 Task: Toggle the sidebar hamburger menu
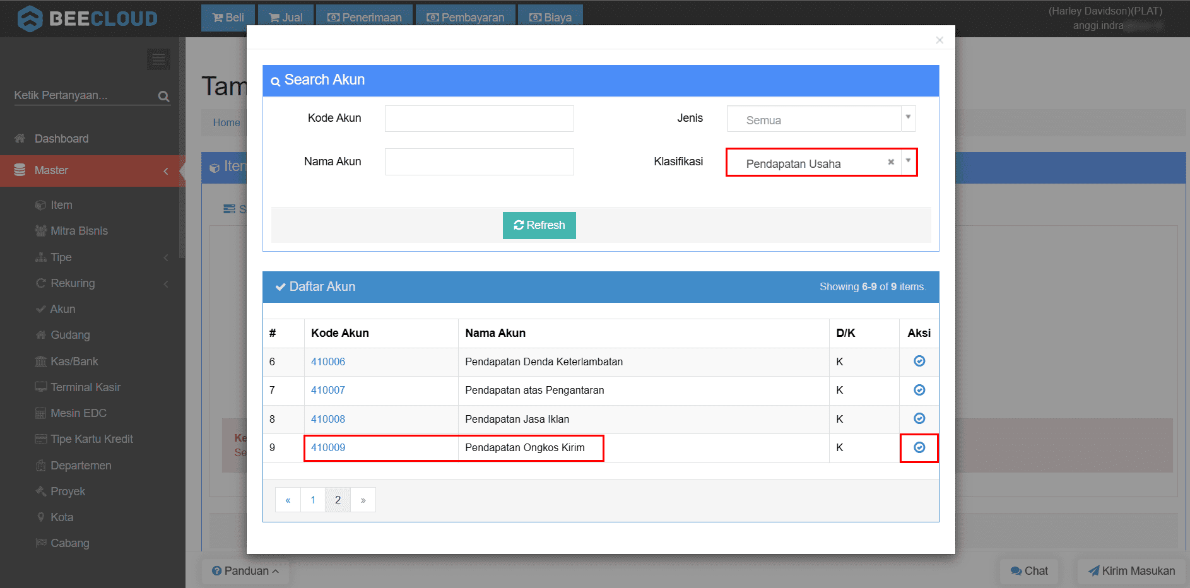pos(158,59)
